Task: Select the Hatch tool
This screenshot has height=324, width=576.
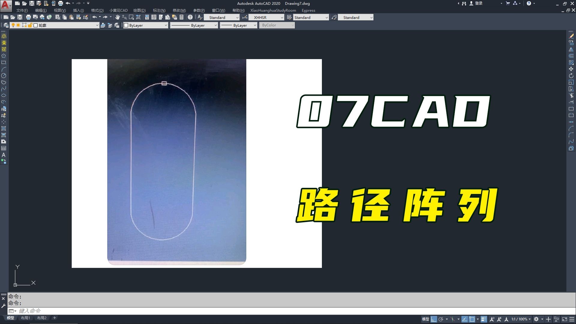Action: pos(4,129)
